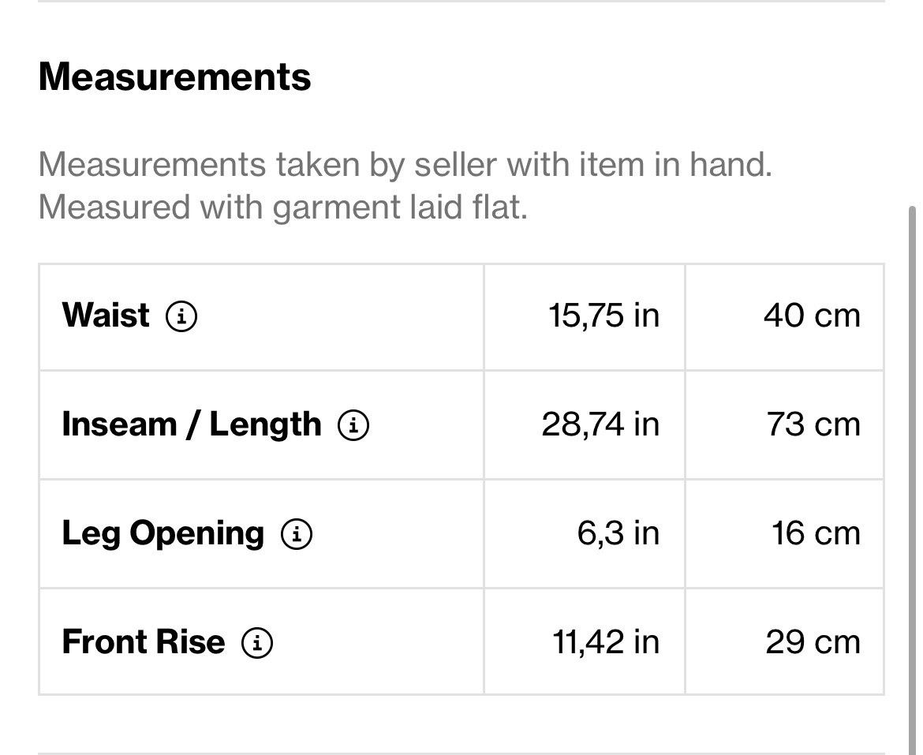The image size is (923, 755).
Task: Select the 11,42 in front rise value
Action: click(606, 641)
